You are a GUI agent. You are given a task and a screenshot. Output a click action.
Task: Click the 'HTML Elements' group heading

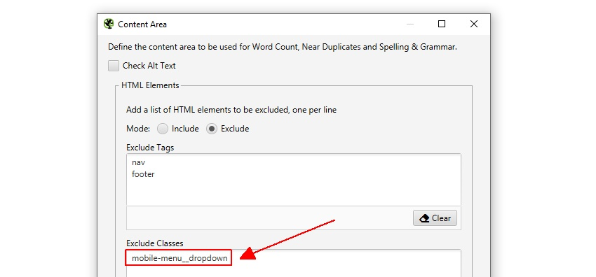pyautogui.click(x=150, y=85)
